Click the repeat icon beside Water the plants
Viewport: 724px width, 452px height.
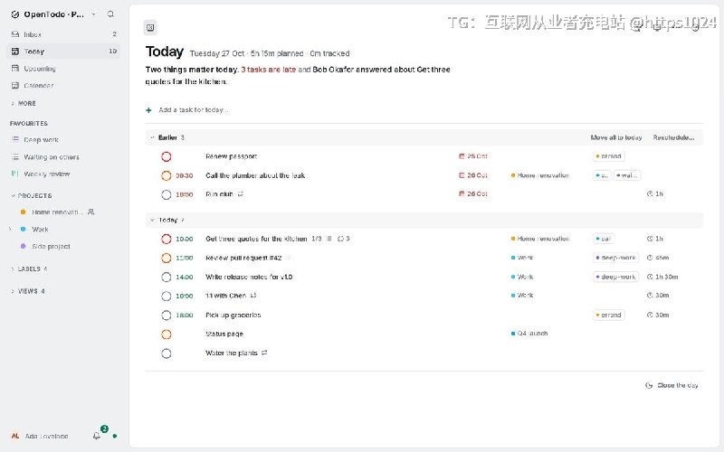tap(264, 353)
